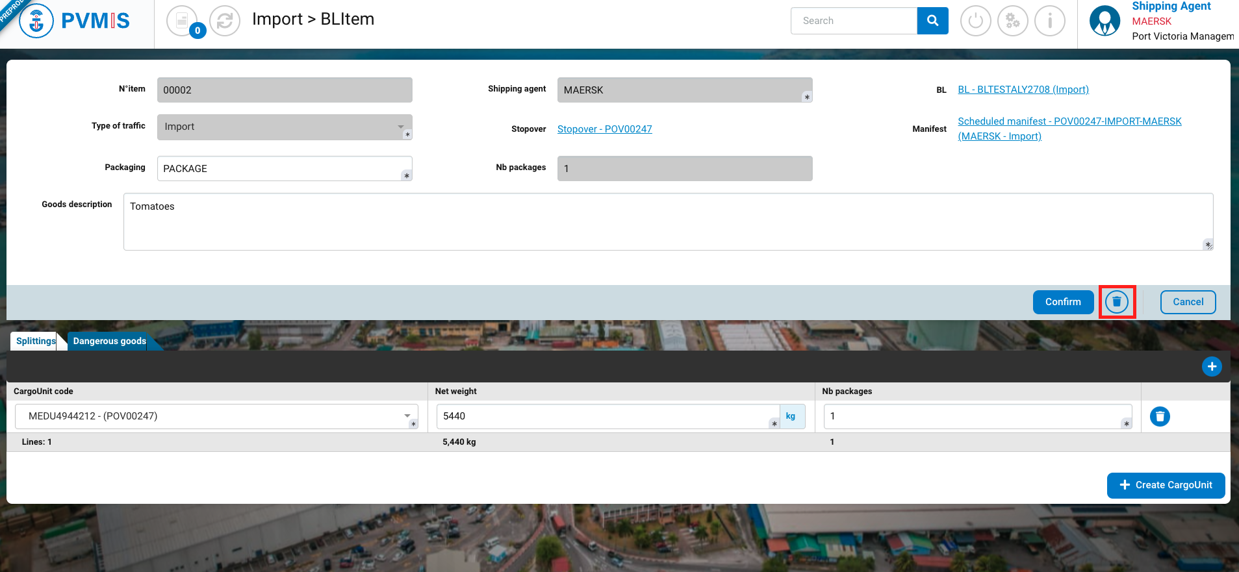Viewport: 1239px width, 572px height.
Task: Open the Stopover - POV00247 link
Action: pos(604,129)
